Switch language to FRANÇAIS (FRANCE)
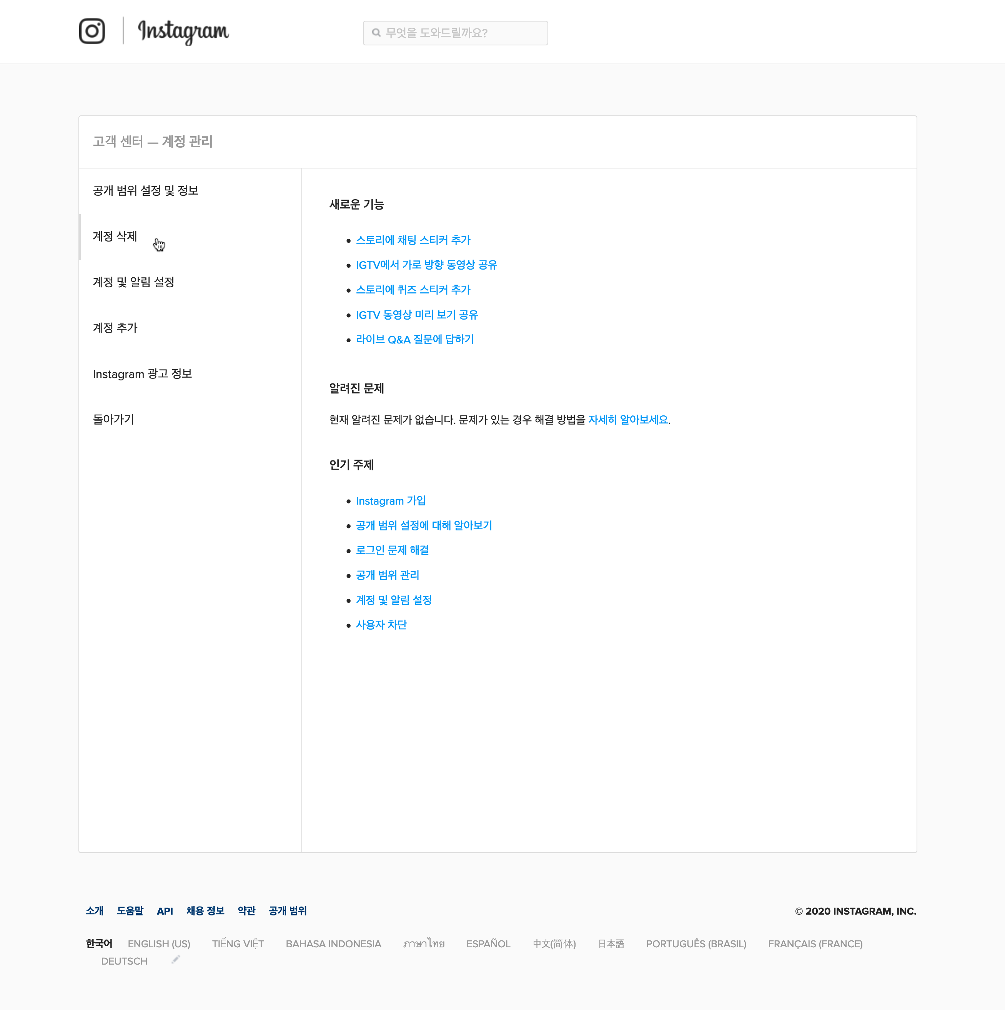 [815, 944]
